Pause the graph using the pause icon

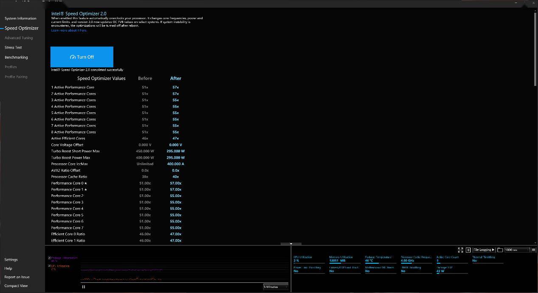[84, 287]
